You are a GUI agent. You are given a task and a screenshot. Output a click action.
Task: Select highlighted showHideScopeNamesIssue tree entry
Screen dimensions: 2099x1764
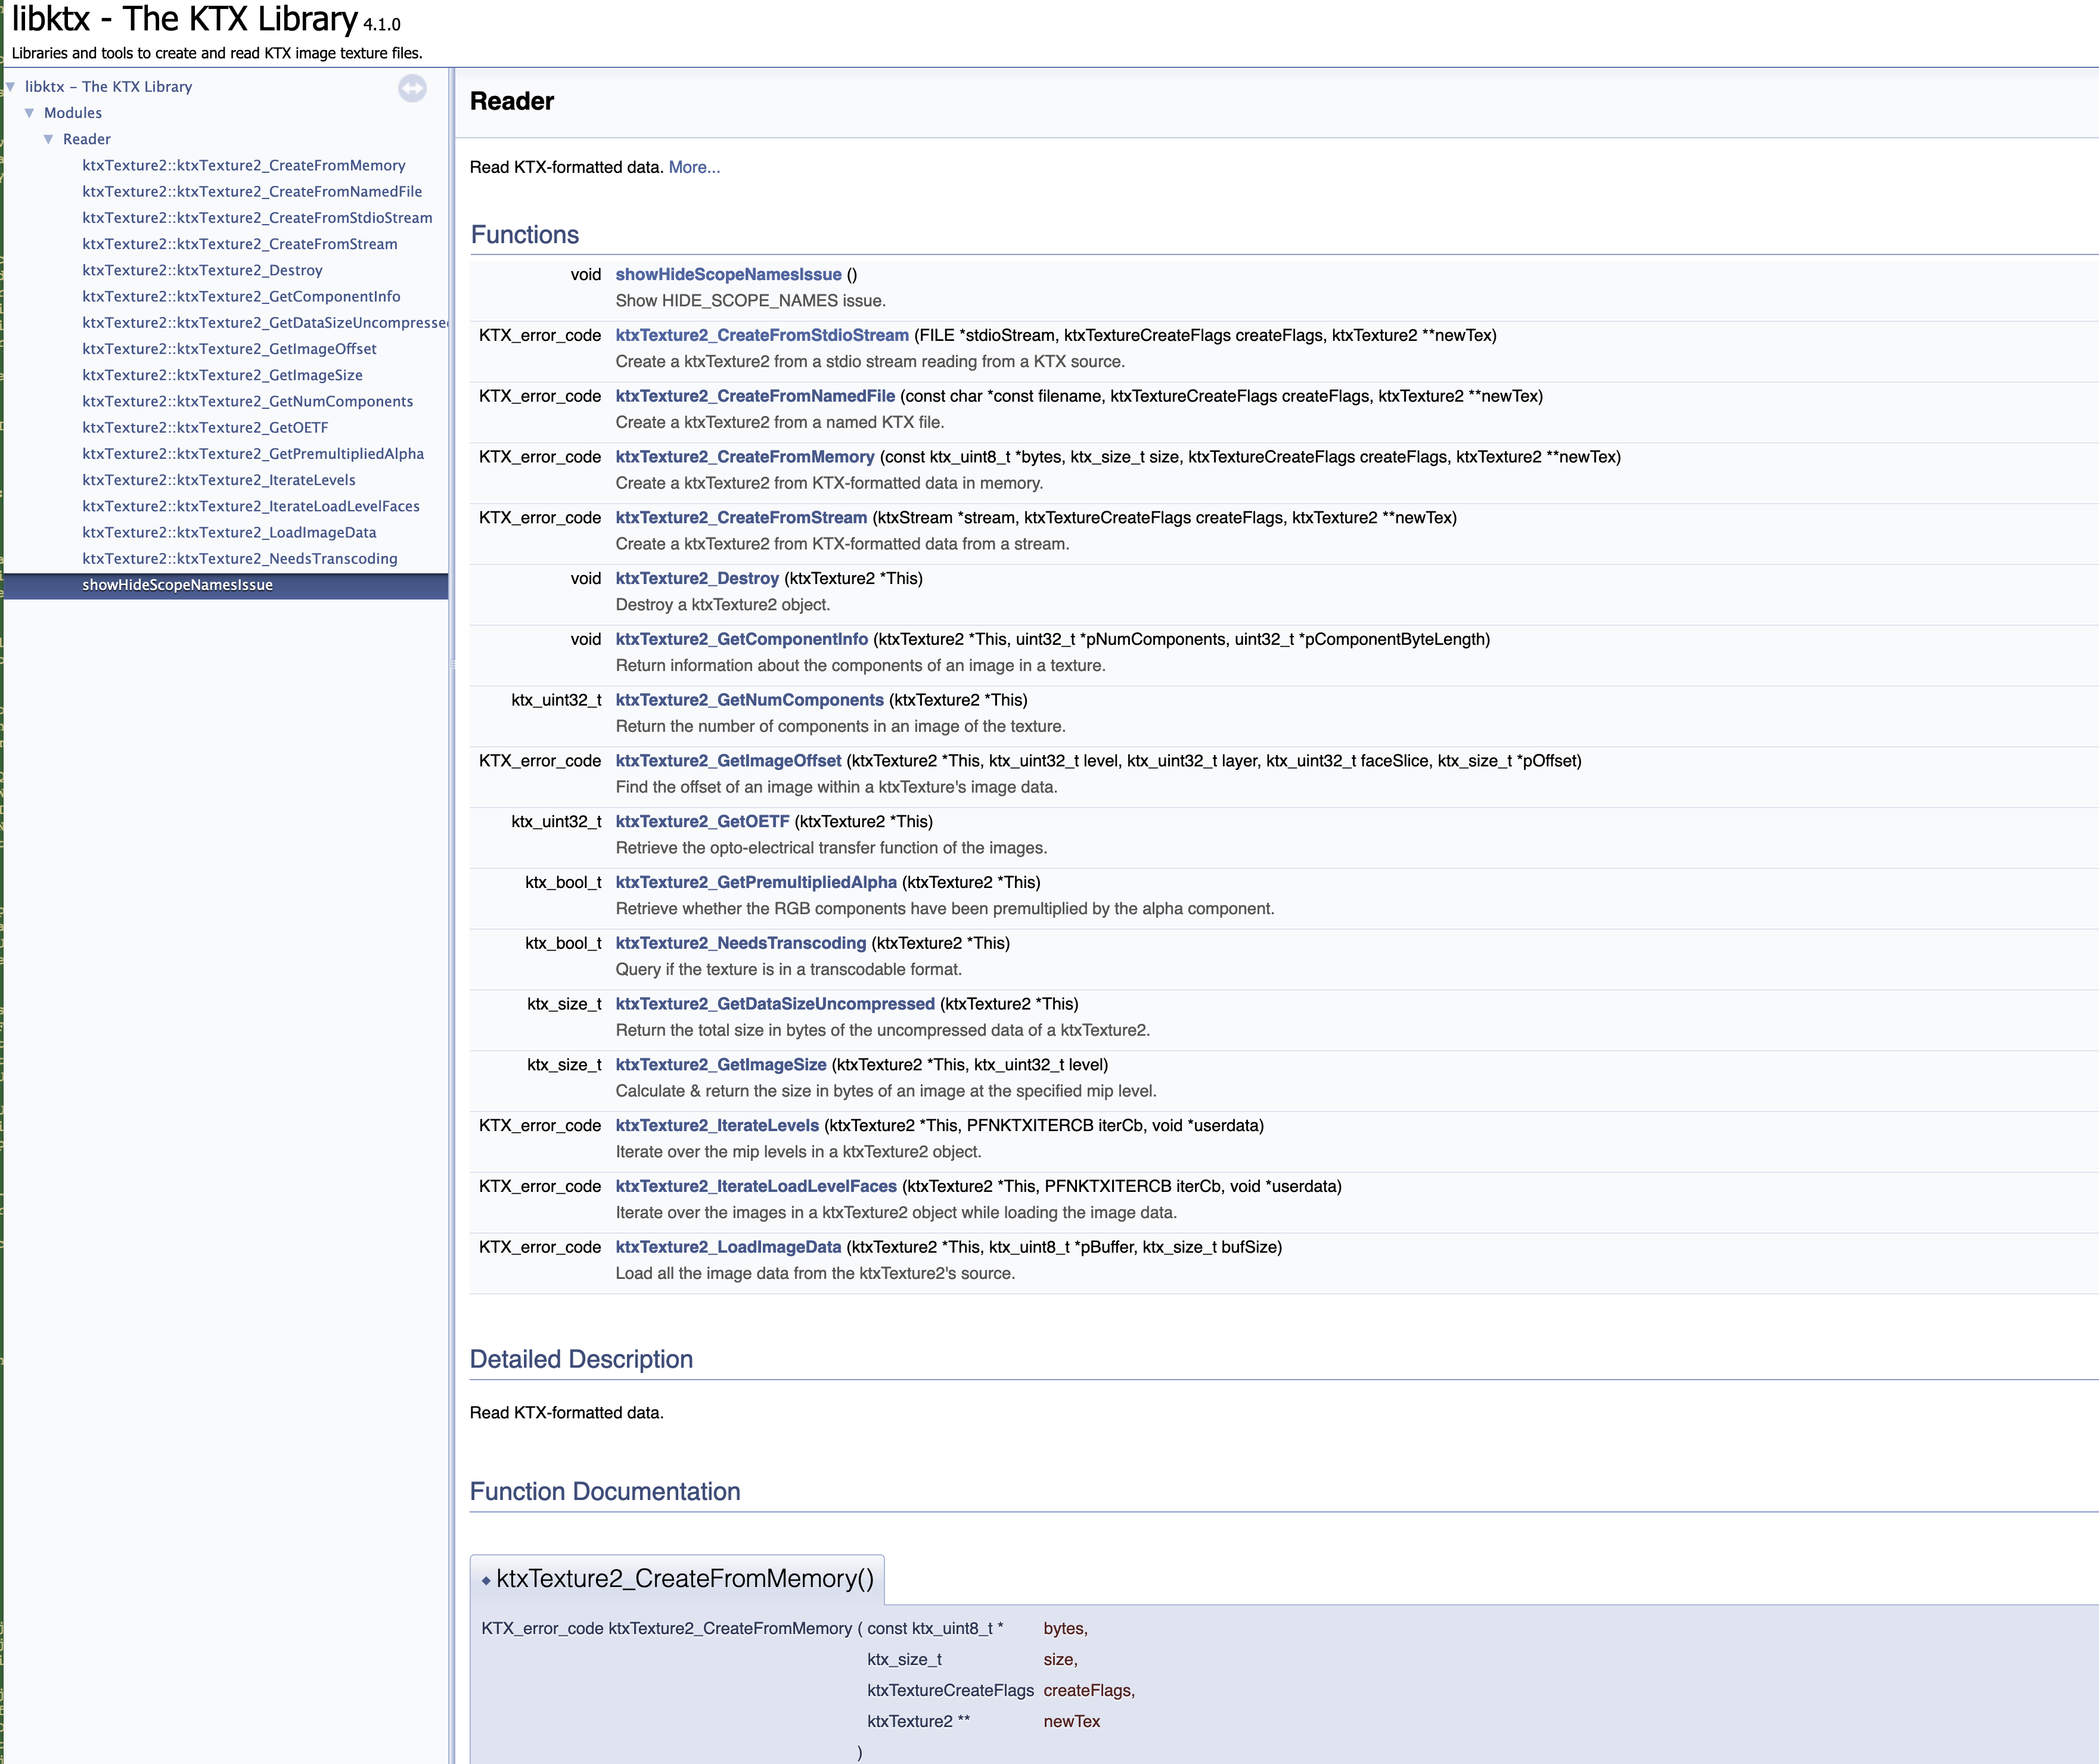point(177,585)
